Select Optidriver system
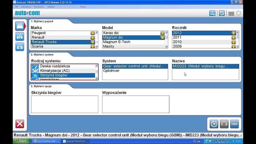Image resolution: width=256 pixels, height=144 pixels. pos(135,71)
